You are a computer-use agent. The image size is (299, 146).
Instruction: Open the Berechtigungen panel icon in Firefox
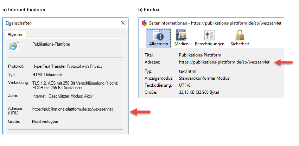click(210, 35)
